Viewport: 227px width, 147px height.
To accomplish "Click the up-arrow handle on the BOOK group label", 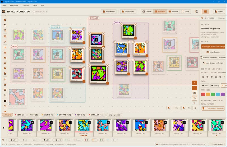I will [x=122, y=24].
